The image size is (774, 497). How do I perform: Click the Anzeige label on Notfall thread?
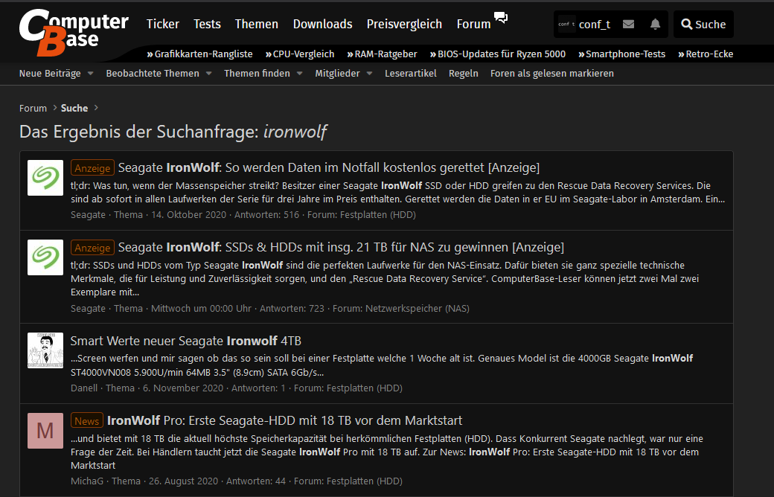pyautogui.click(x=92, y=168)
